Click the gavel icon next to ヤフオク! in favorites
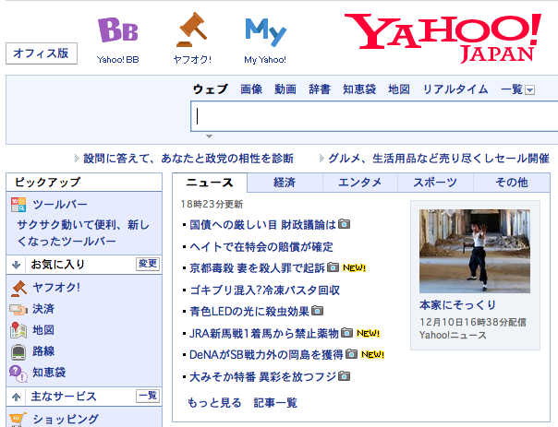Viewport: 558px width, 427px height. tap(18, 288)
